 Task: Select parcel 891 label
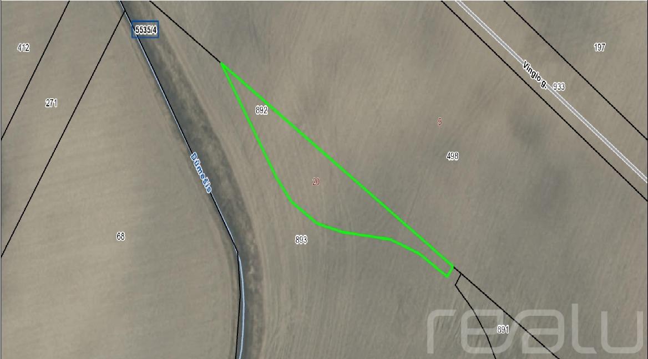point(503,329)
